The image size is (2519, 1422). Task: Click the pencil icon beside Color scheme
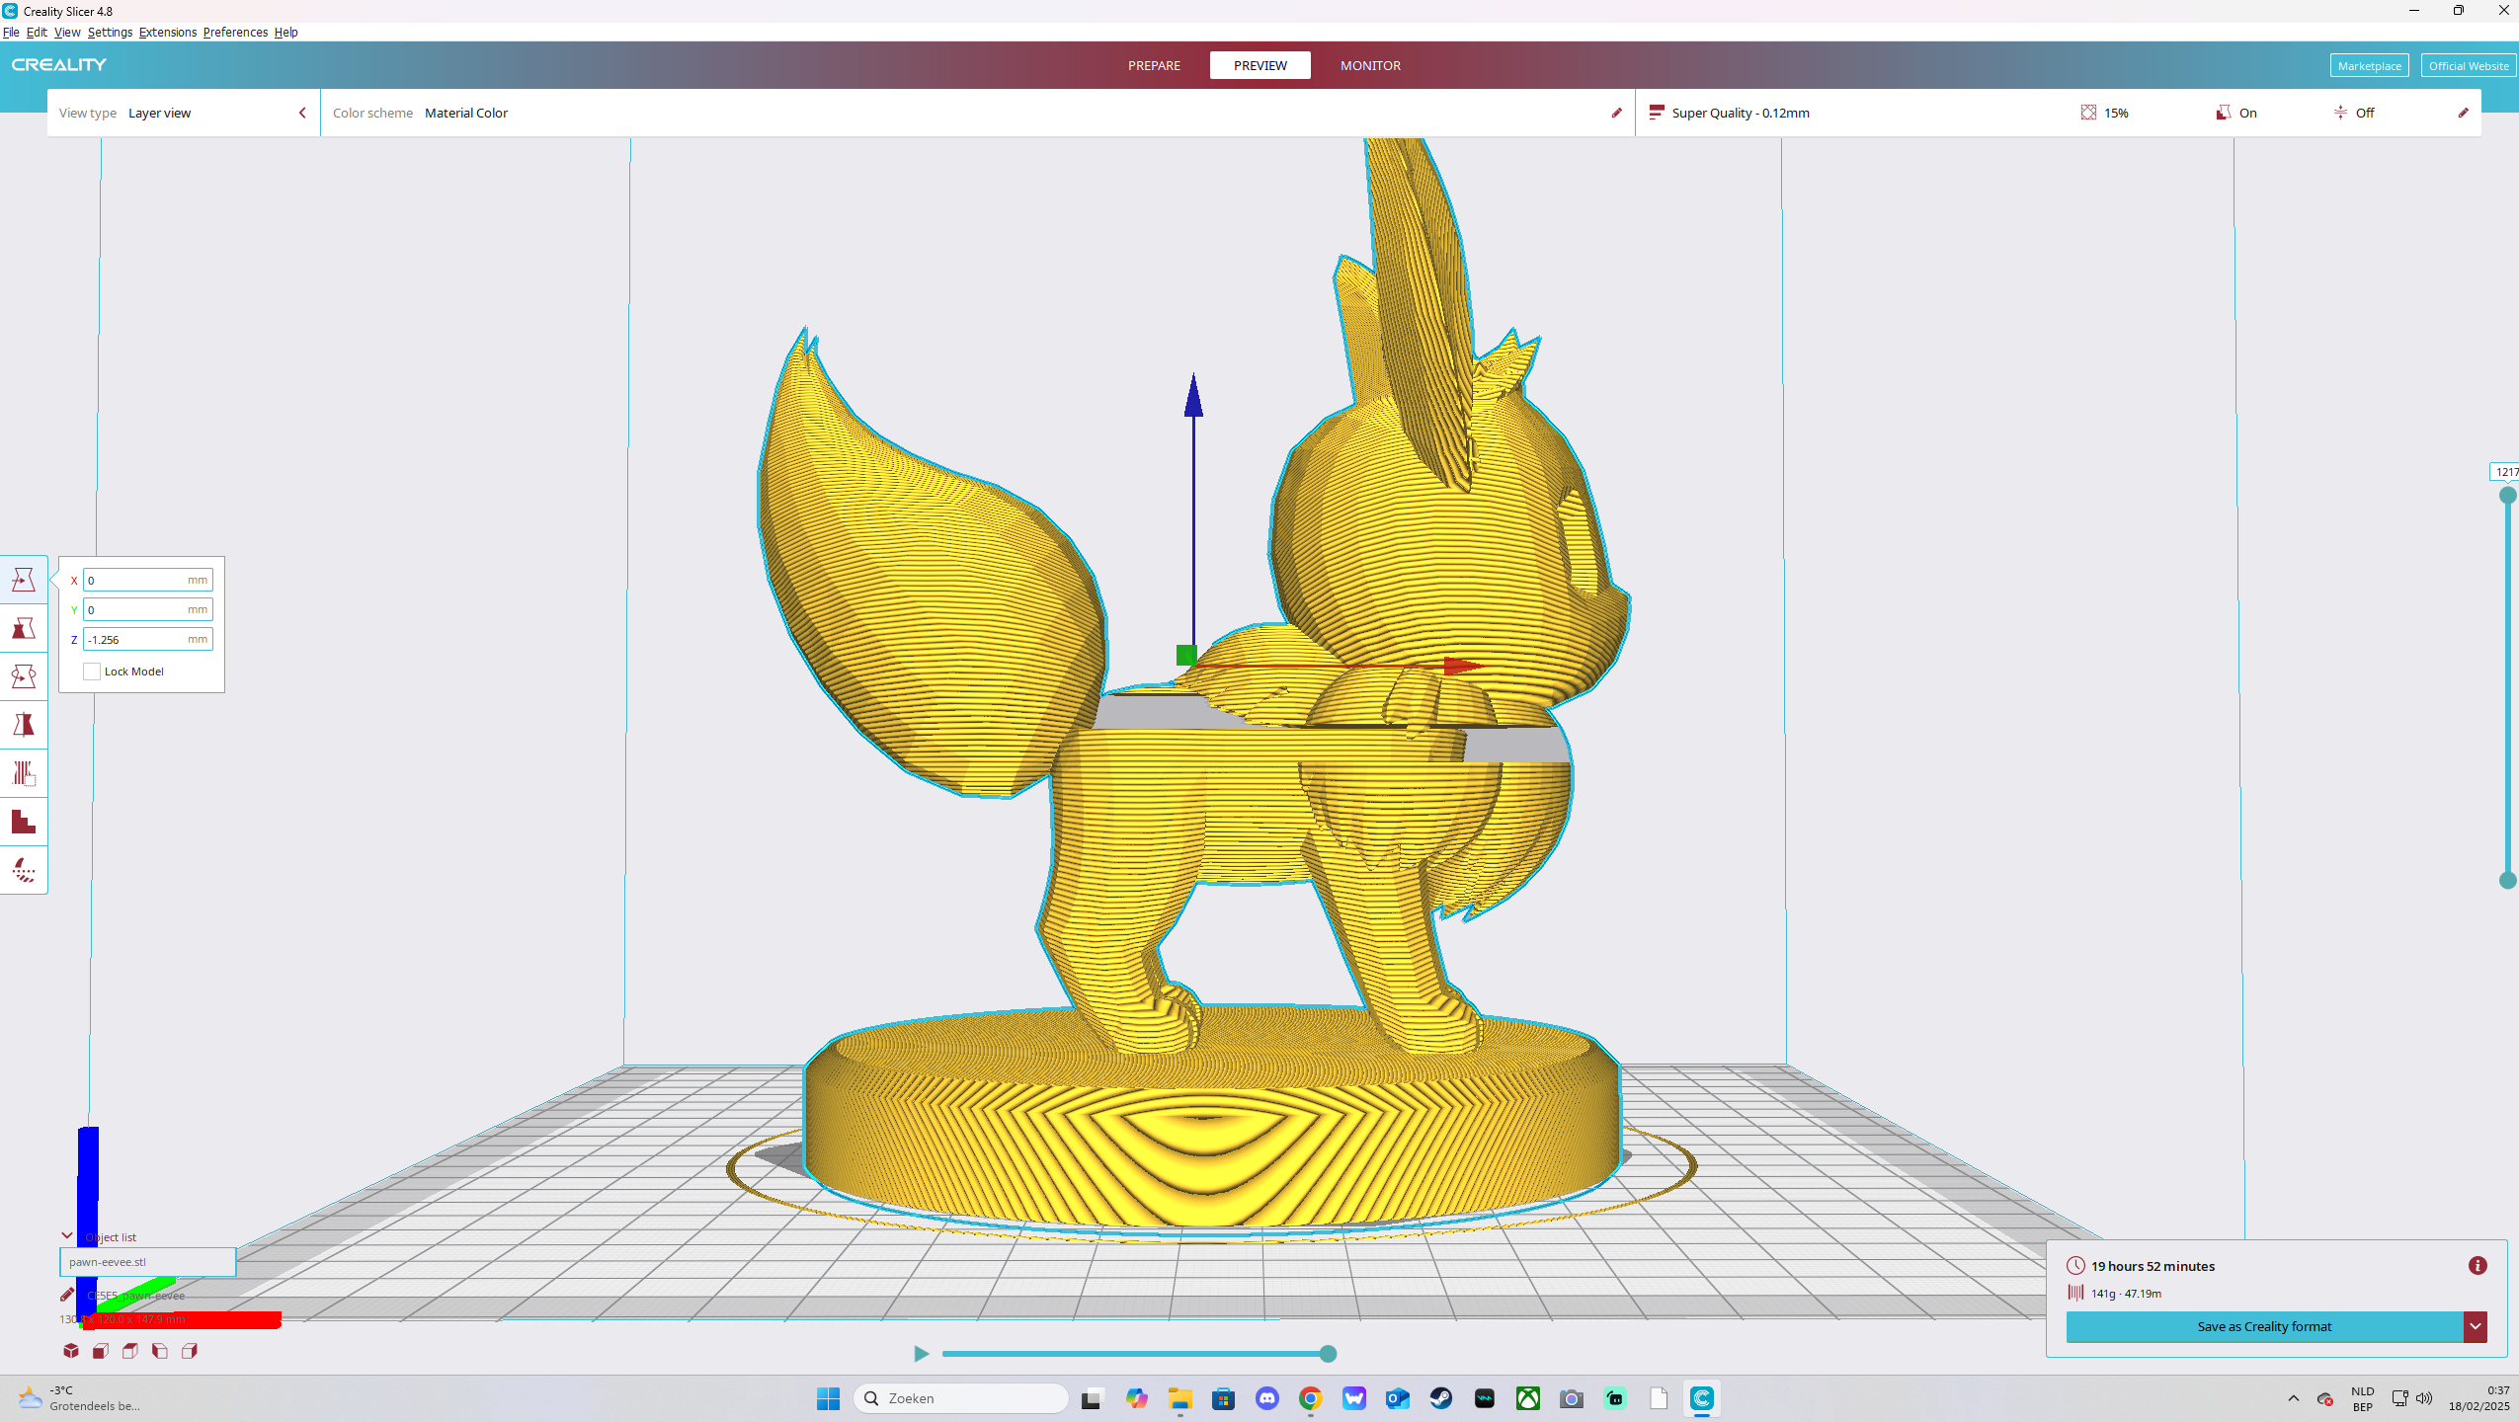point(1616,113)
